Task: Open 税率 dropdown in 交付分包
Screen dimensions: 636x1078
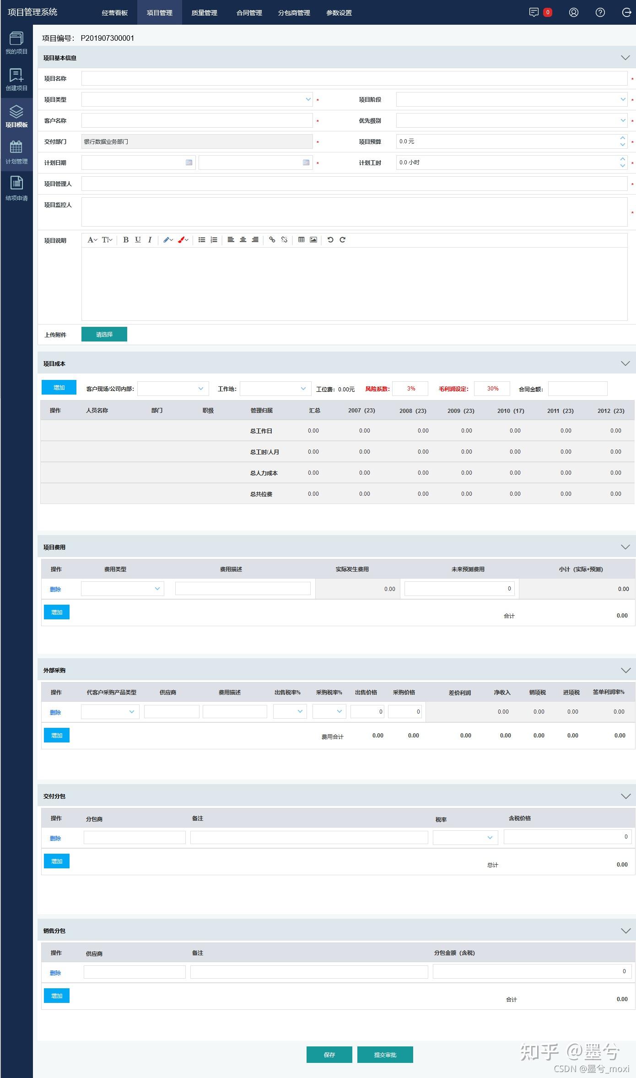Action: (465, 838)
